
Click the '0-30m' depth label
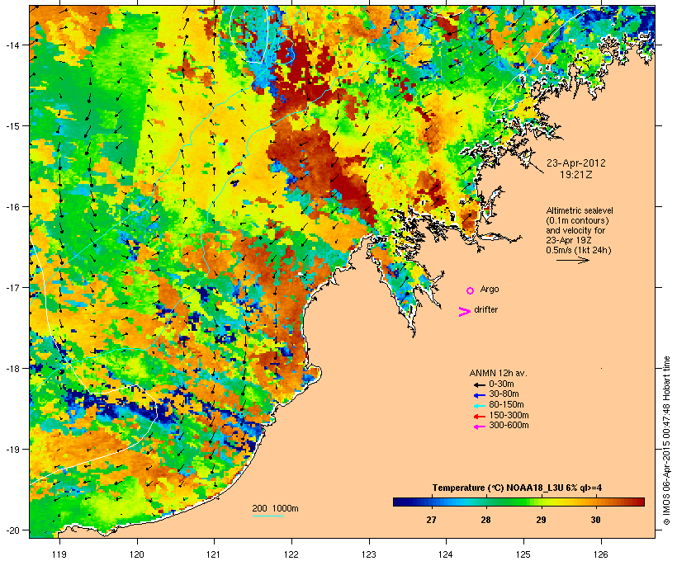pyautogui.click(x=501, y=384)
